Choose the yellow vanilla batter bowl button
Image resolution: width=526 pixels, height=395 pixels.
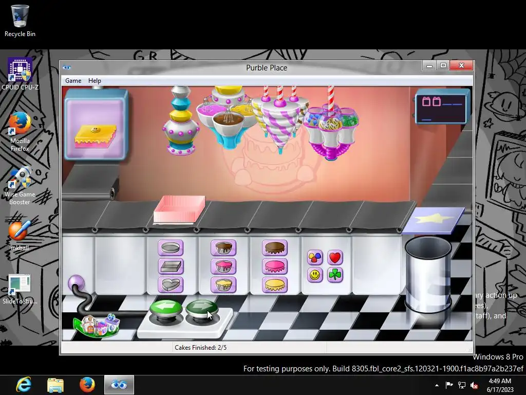tap(223, 285)
